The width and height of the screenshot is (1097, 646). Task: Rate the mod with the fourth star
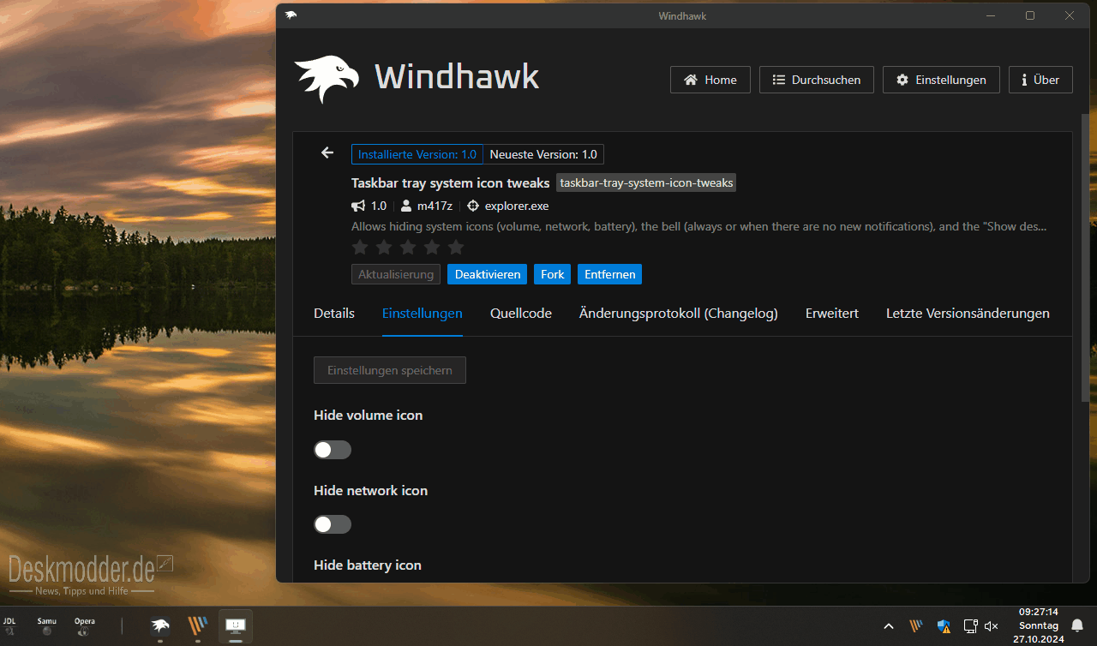click(x=432, y=248)
